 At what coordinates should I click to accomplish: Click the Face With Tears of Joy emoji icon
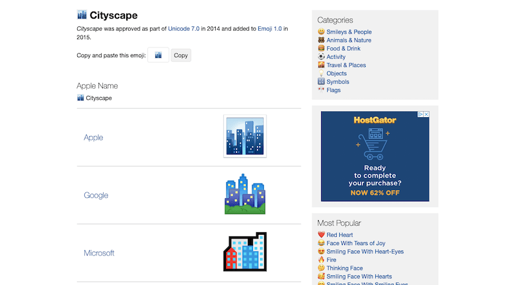coord(321,243)
